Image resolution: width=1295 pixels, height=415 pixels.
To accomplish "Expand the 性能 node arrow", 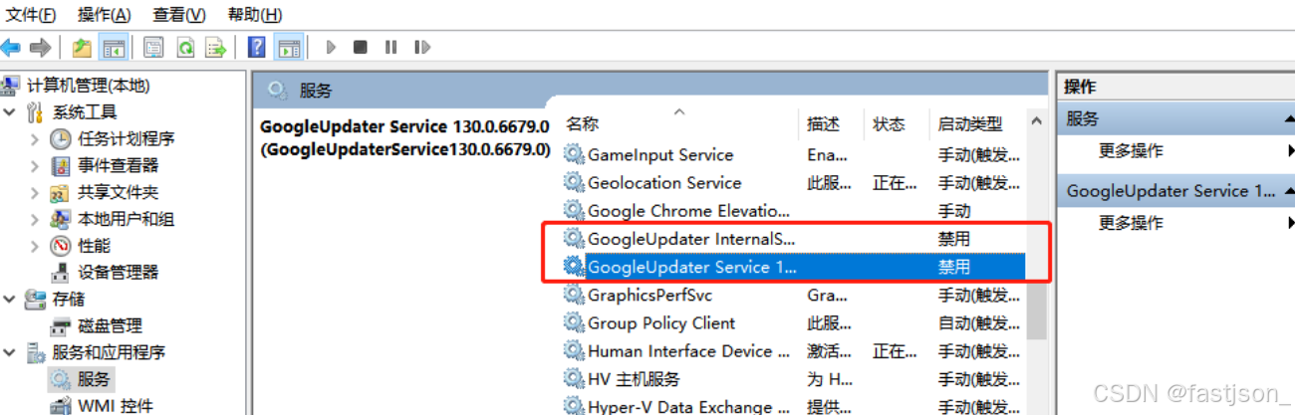I will tap(35, 246).
